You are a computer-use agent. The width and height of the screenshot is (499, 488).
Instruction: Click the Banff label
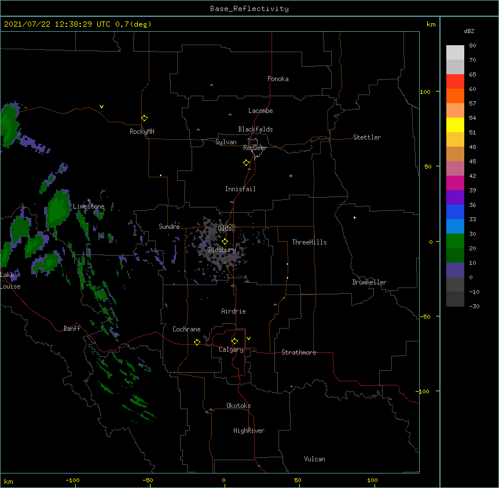[x=72, y=329]
